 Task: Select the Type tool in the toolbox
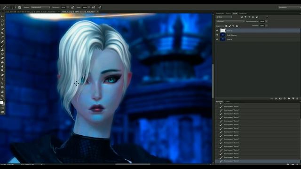click(x=2, y=79)
